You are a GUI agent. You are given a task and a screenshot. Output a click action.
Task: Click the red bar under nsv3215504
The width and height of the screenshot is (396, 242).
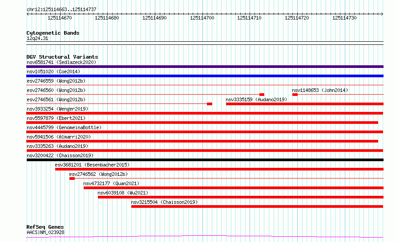tap(257, 206)
